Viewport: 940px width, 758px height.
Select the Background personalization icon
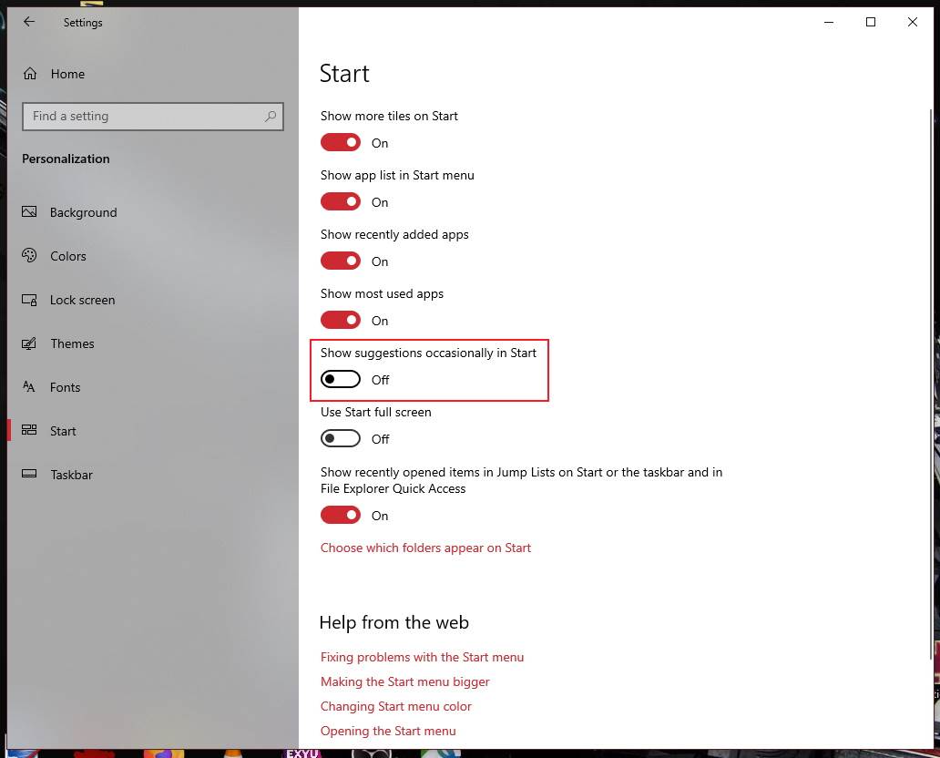30,212
